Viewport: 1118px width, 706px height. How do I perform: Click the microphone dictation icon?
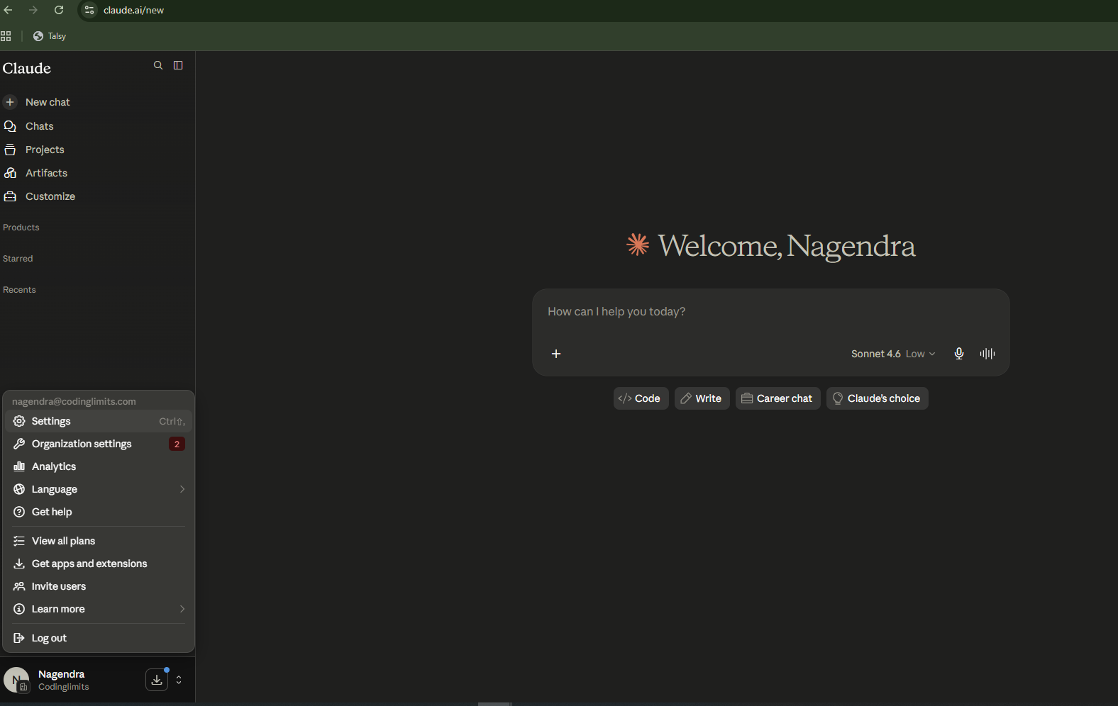click(958, 354)
